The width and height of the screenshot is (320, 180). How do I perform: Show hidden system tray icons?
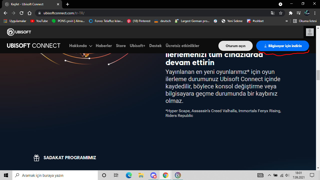(x=269, y=175)
